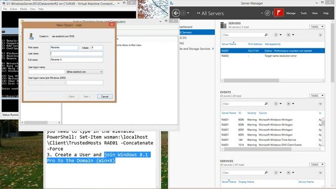Go back in Server Manager navigation
Image resolution: width=336 pixels, height=189 pixels.
click(x=176, y=13)
